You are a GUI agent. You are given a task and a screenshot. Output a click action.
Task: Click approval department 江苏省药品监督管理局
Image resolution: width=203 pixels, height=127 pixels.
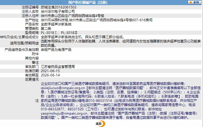[x=58, y=67]
